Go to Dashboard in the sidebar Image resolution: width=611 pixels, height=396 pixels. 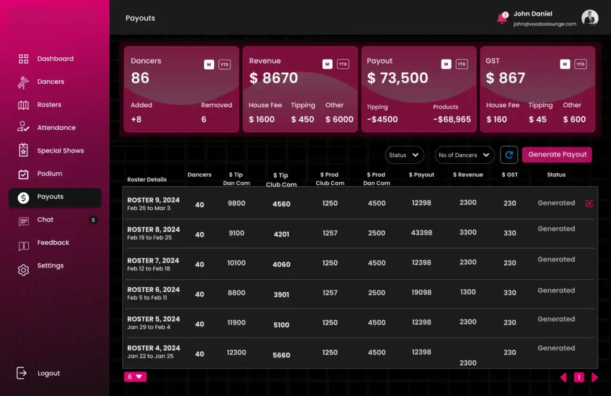pyautogui.click(x=55, y=59)
